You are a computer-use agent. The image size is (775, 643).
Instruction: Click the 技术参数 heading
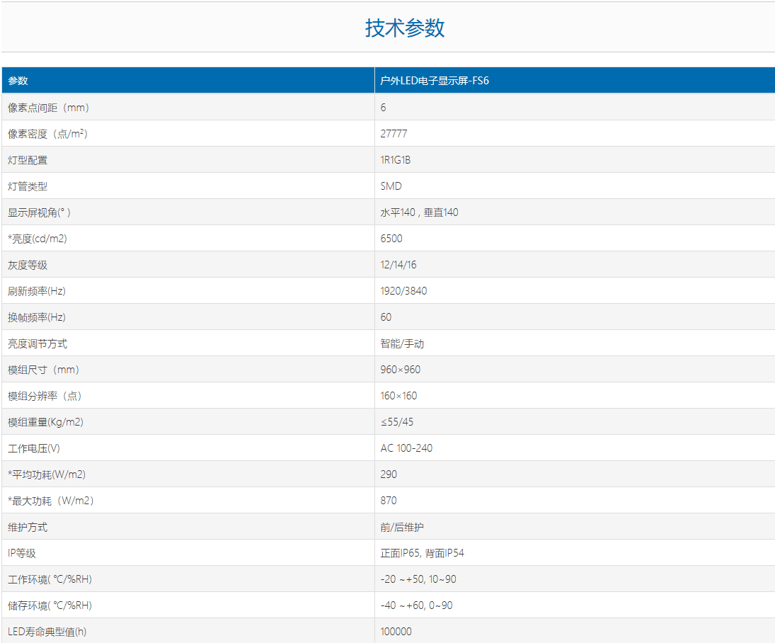[404, 28]
